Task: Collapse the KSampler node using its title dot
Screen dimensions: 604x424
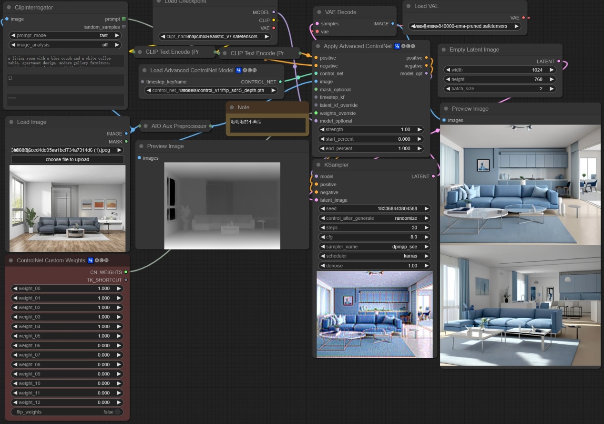Action: pos(318,165)
